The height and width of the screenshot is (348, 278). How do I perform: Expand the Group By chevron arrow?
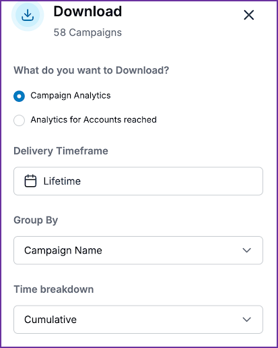point(247,250)
